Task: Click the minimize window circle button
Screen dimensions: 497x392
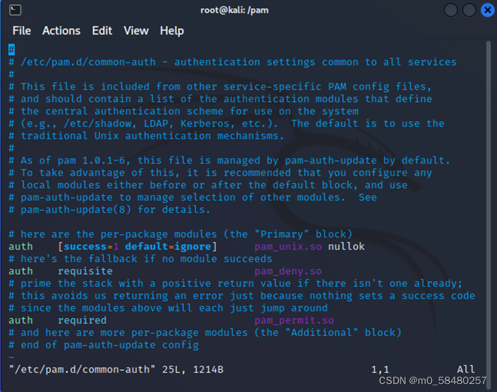Action: (451, 10)
